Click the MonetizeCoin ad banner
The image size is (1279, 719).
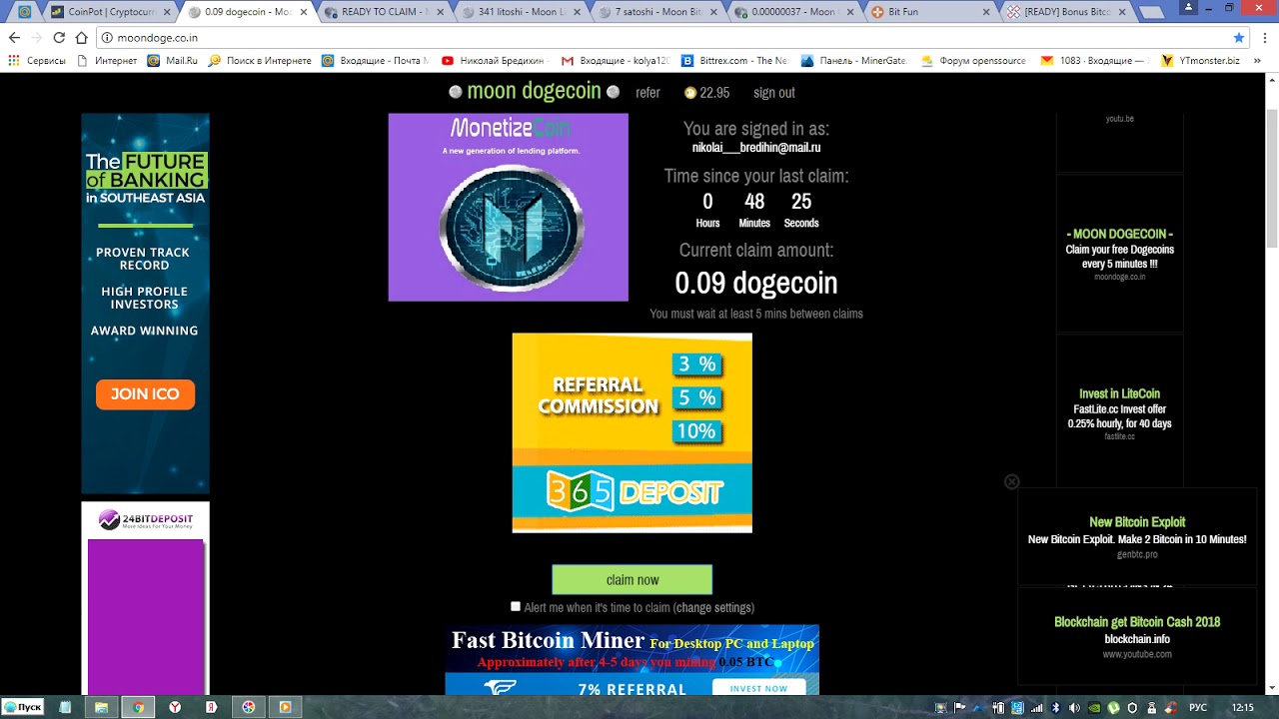[509, 207]
